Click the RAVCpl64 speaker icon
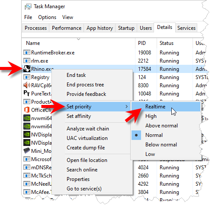 (27, 85)
